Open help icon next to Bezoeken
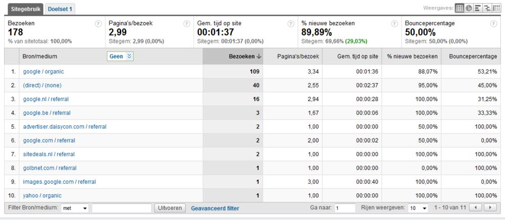Image resolution: width=505 pixels, height=220 pixels. click(x=98, y=24)
